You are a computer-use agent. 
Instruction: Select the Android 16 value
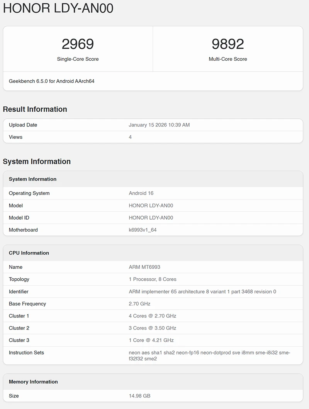click(x=141, y=193)
